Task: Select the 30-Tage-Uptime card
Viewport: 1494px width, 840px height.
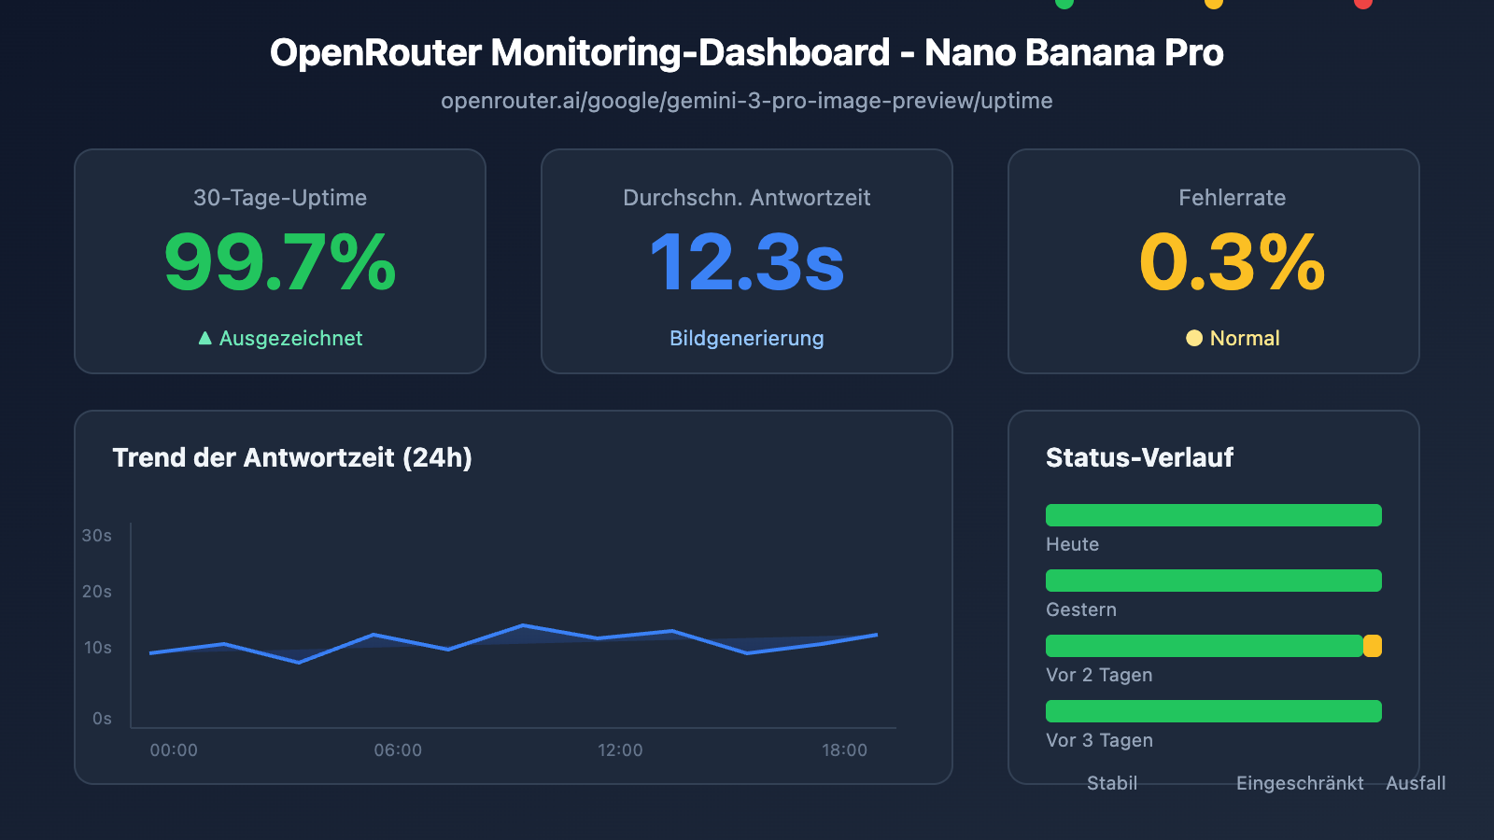Action: [280, 262]
